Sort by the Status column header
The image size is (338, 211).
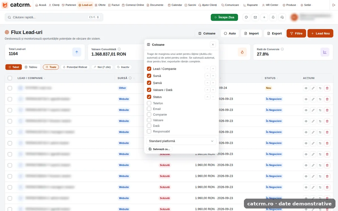pyautogui.click(x=271, y=78)
